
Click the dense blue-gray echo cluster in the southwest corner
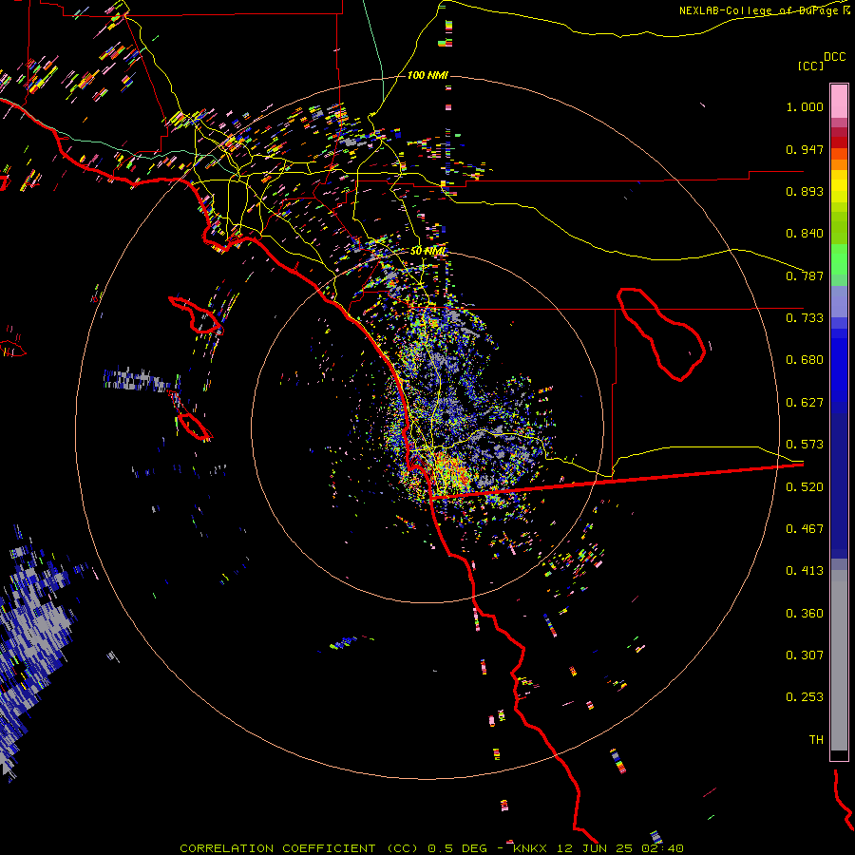35,649
